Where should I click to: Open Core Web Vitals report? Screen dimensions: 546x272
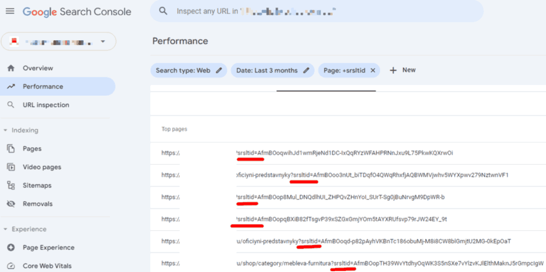[47, 266]
